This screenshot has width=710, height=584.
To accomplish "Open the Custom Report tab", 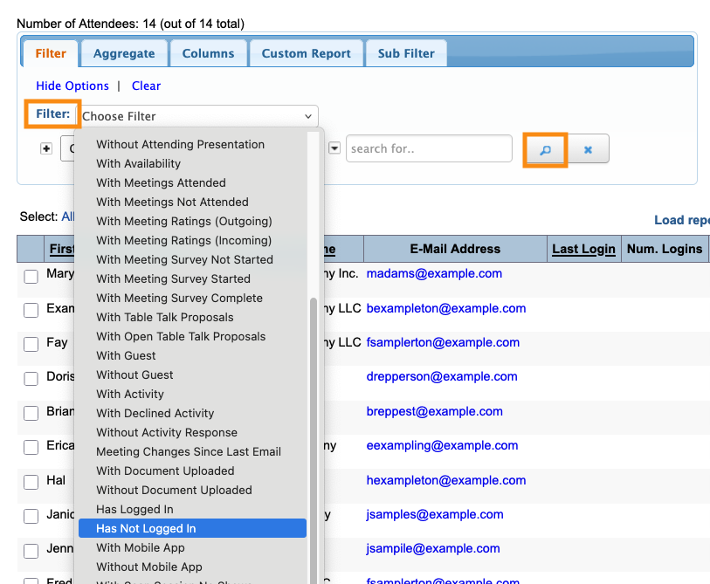I will click(307, 53).
